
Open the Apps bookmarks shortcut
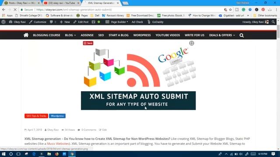7,16
